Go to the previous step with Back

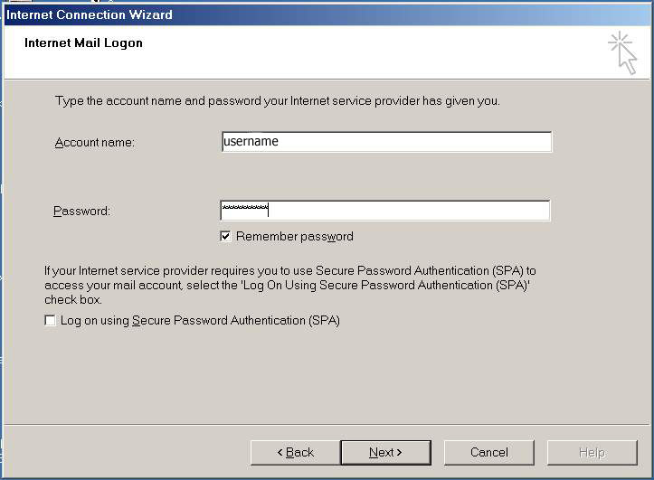pos(295,452)
